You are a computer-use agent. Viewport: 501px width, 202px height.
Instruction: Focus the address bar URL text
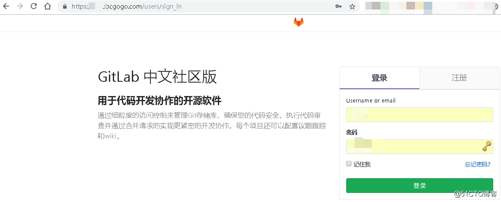(x=127, y=6)
